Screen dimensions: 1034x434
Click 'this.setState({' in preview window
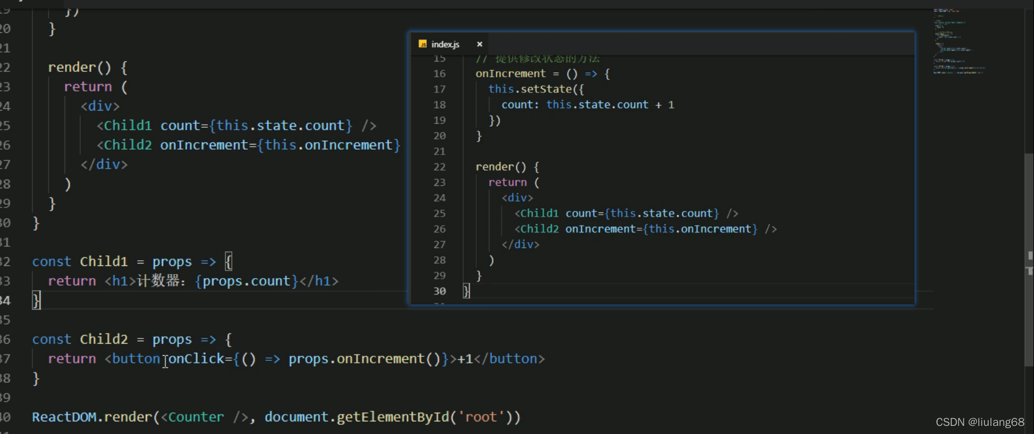536,89
